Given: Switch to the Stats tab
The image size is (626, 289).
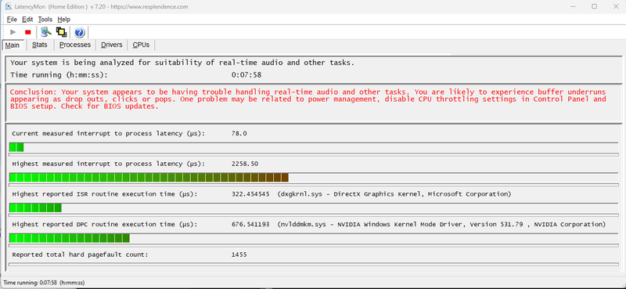Looking at the screenshot, I should [40, 45].
